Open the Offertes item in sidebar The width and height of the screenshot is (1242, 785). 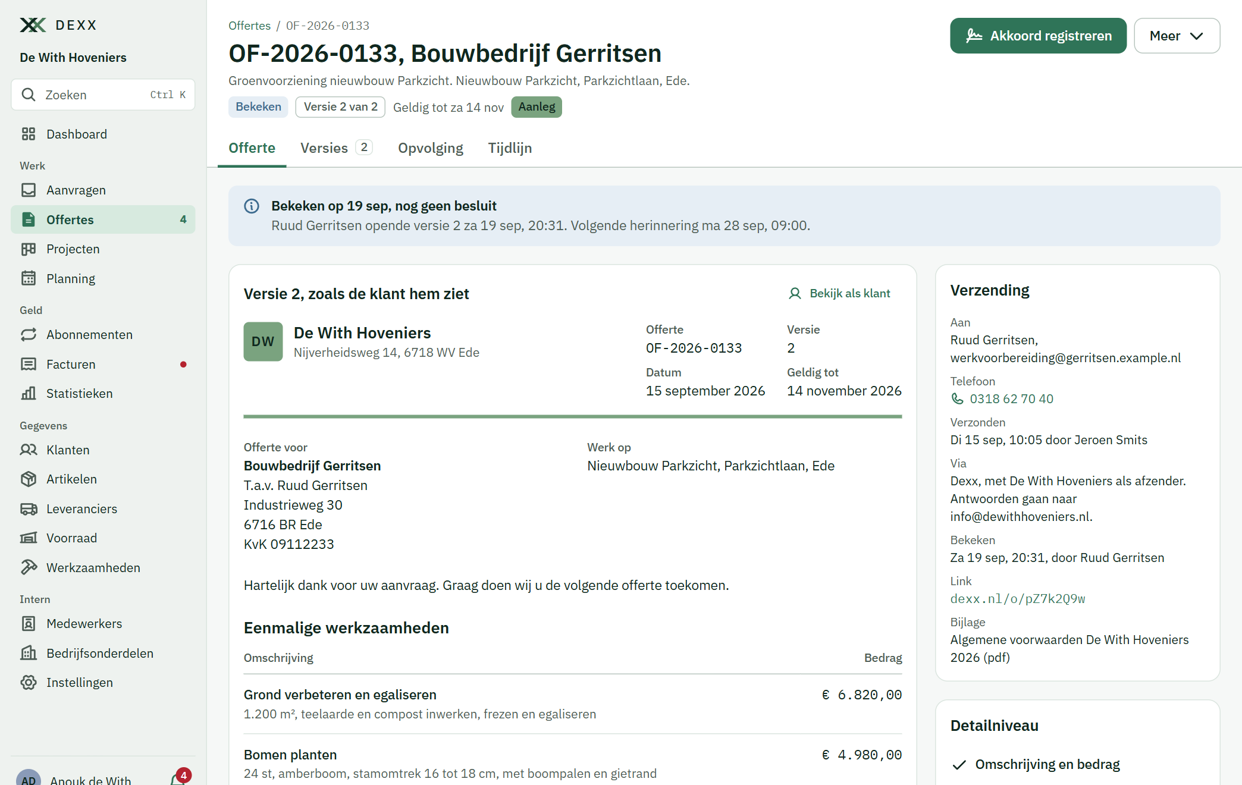point(103,219)
